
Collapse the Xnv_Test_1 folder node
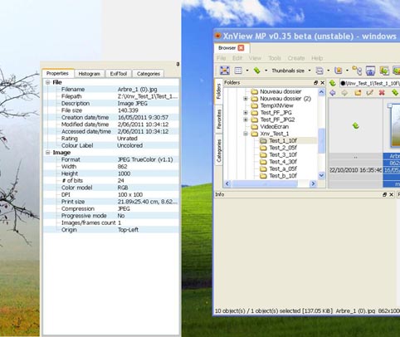246,134
